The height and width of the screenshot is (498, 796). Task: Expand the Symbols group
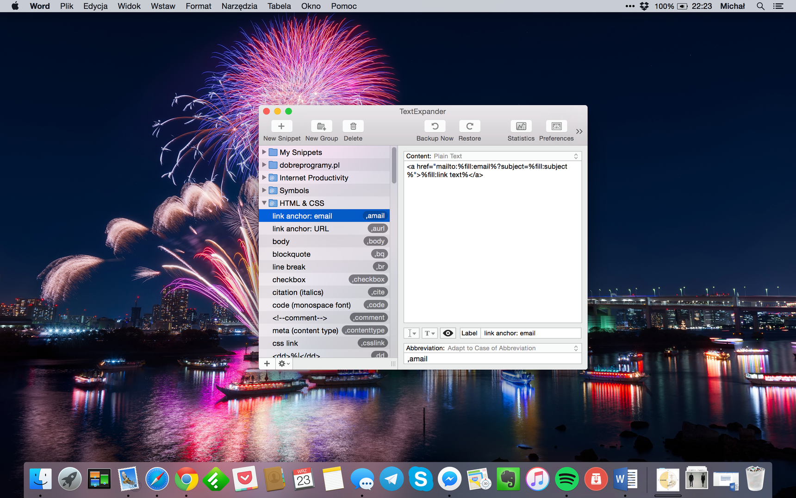point(264,190)
